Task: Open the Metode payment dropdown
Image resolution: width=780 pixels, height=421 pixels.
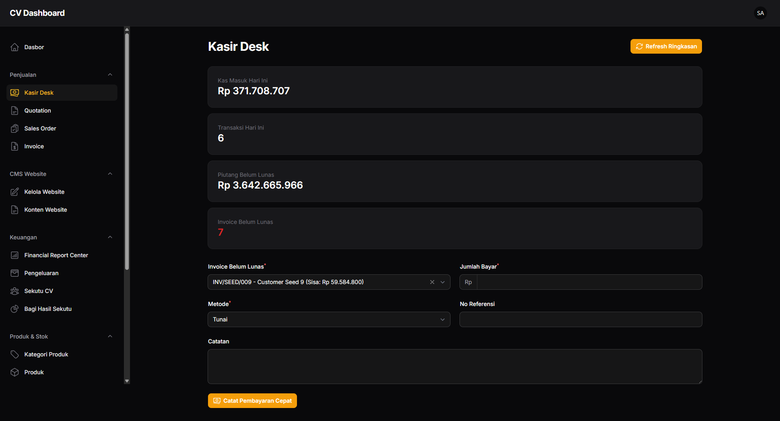Action: (442, 319)
